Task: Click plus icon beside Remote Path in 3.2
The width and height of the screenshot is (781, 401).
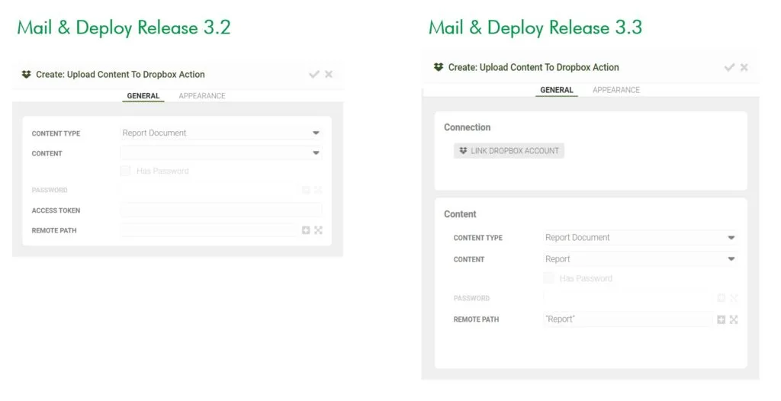Action: [x=306, y=230]
